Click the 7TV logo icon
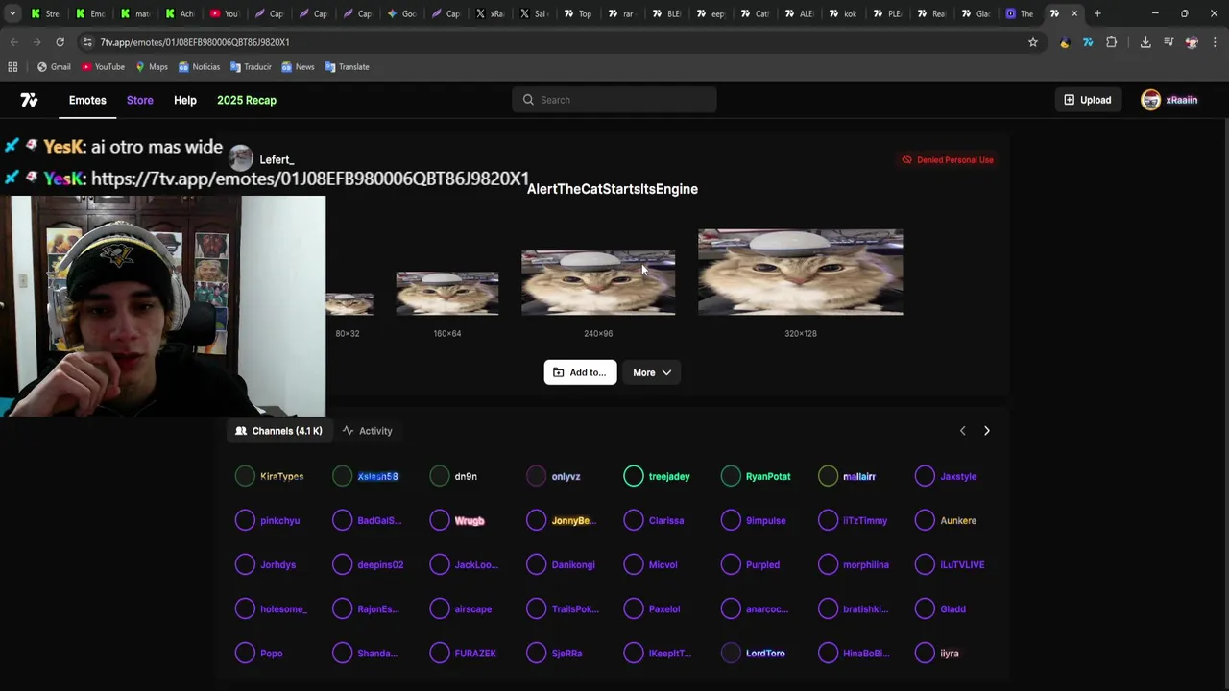 pos(29,100)
